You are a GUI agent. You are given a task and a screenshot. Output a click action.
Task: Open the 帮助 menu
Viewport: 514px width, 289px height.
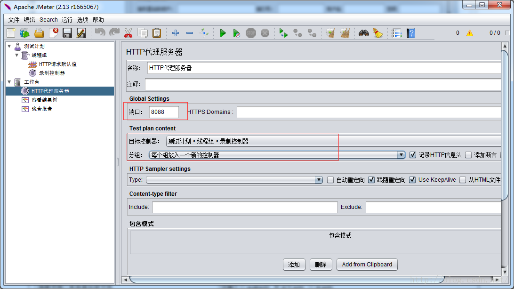98,20
